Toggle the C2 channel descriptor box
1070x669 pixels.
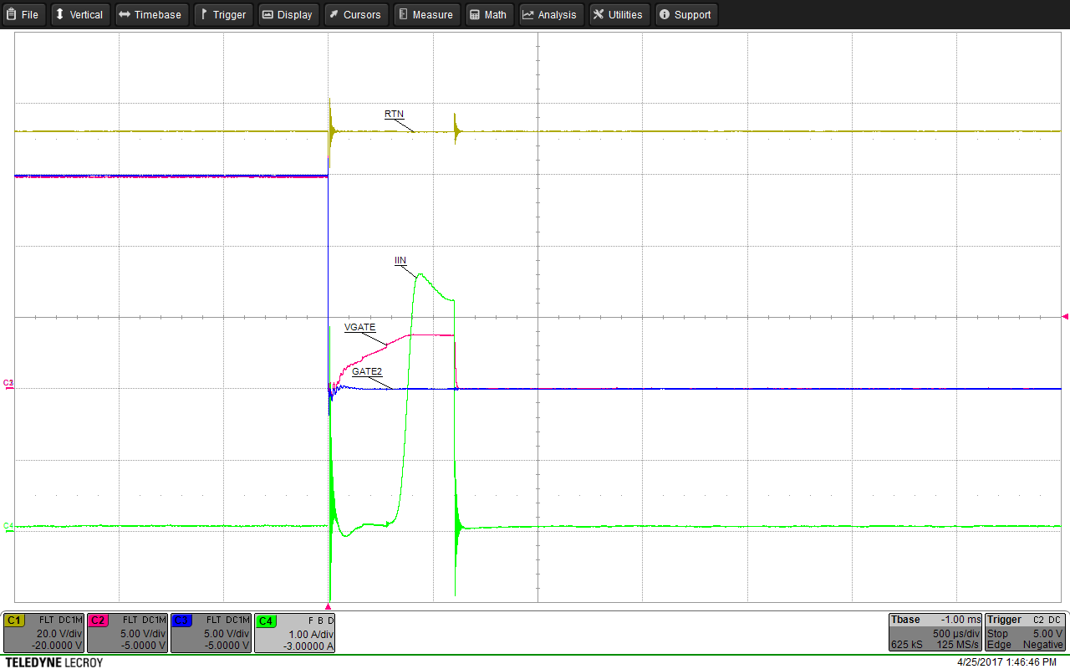pos(127,632)
